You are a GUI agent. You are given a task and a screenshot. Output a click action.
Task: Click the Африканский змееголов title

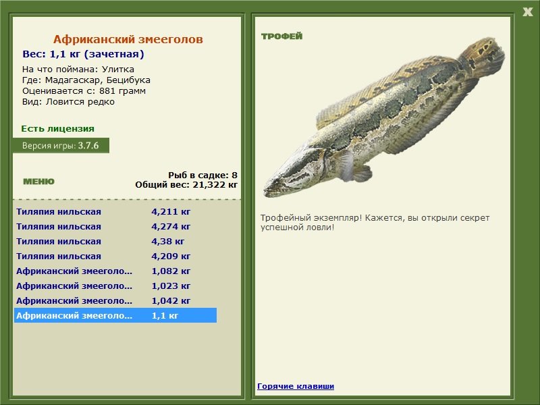[x=128, y=39]
